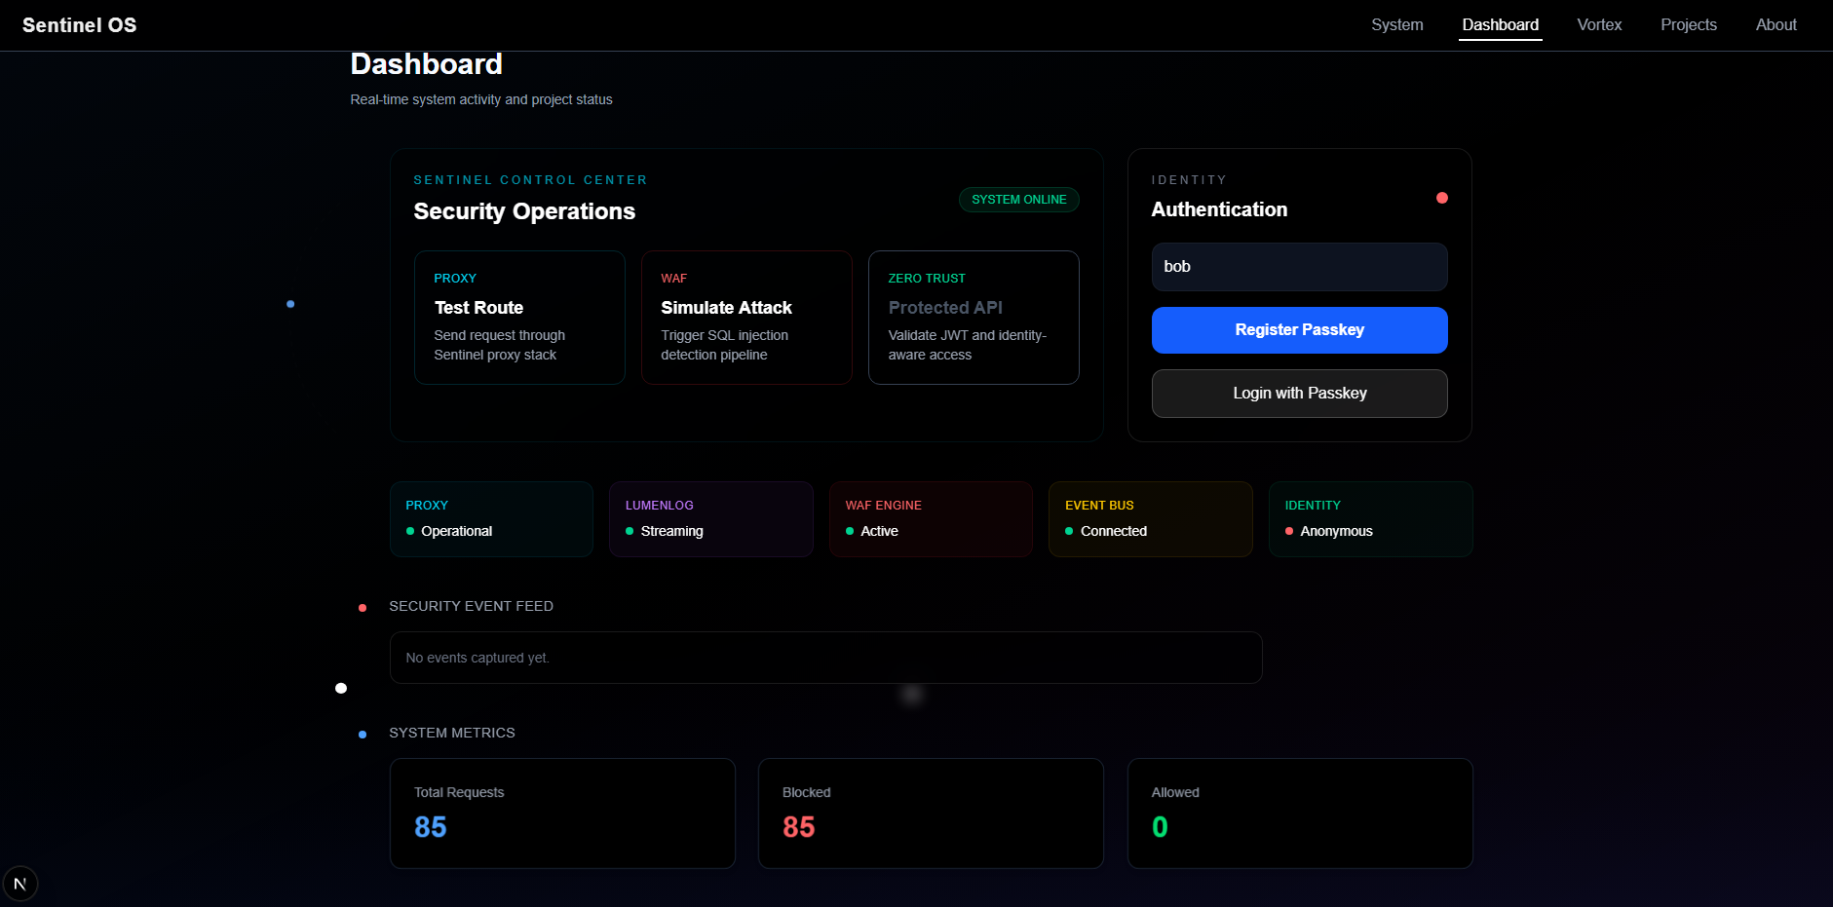The width and height of the screenshot is (1833, 907).
Task: Click the red dot beside Security Event Feed
Action: 363,608
